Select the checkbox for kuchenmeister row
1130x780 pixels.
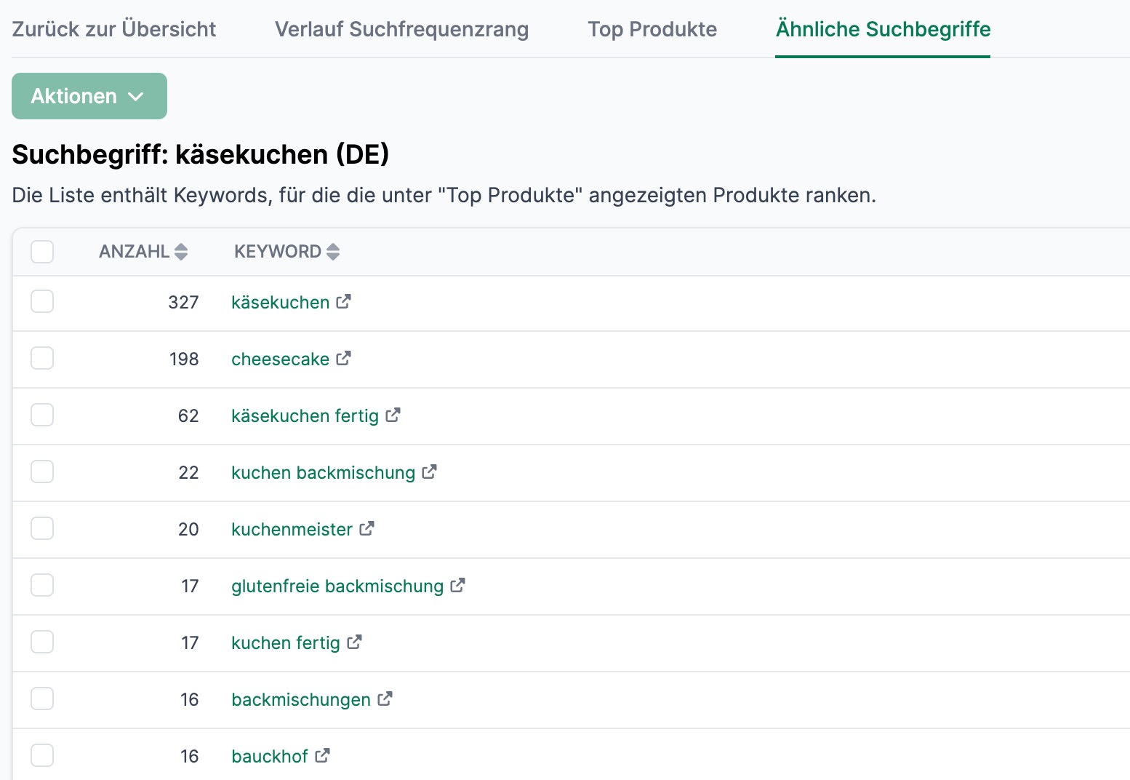(42, 528)
